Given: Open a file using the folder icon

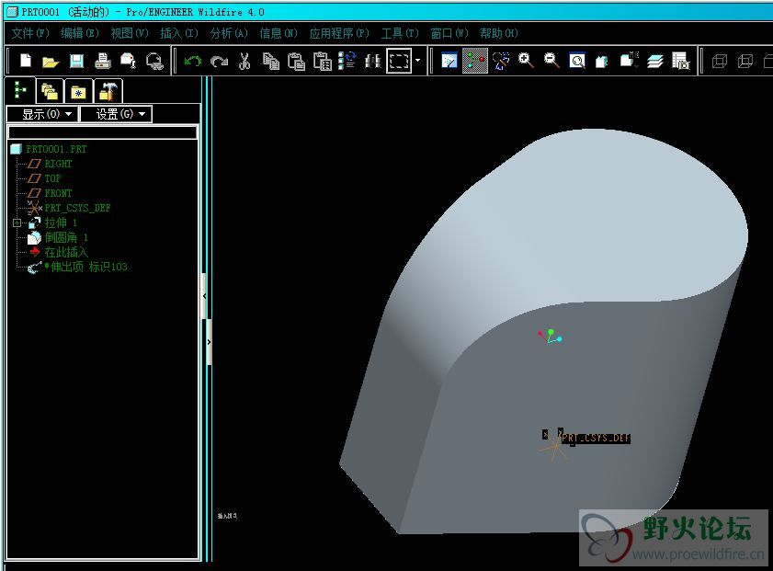Looking at the screenshot, I should point(51,61).
